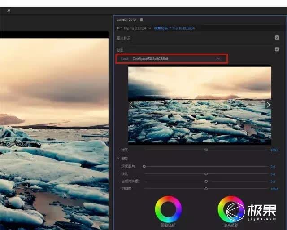The image size is (287, 230).
Task: Click the highlight tint color wheel
Action: pos(231,209)
